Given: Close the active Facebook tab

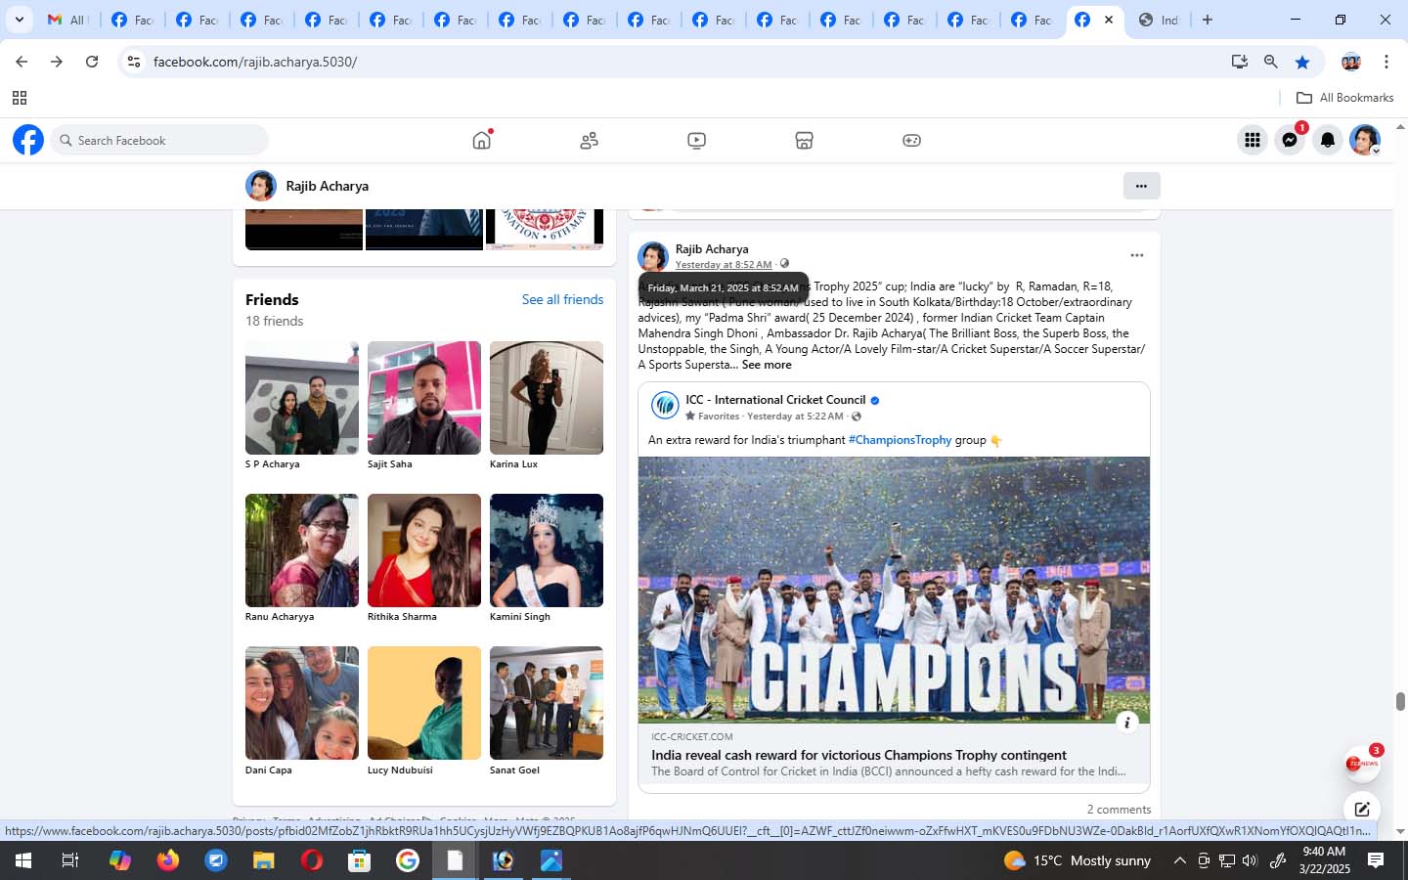Looking at the screenshot, I should 1108,20.
